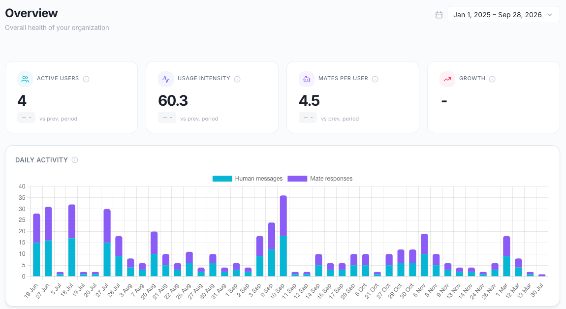The height and width of the screenshot is (309, 566).
Task: Click the Growth card dash value
Action: [444, 101]
